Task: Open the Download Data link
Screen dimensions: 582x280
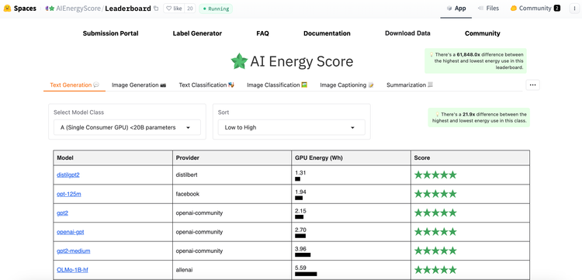Action: coord(407,33)
